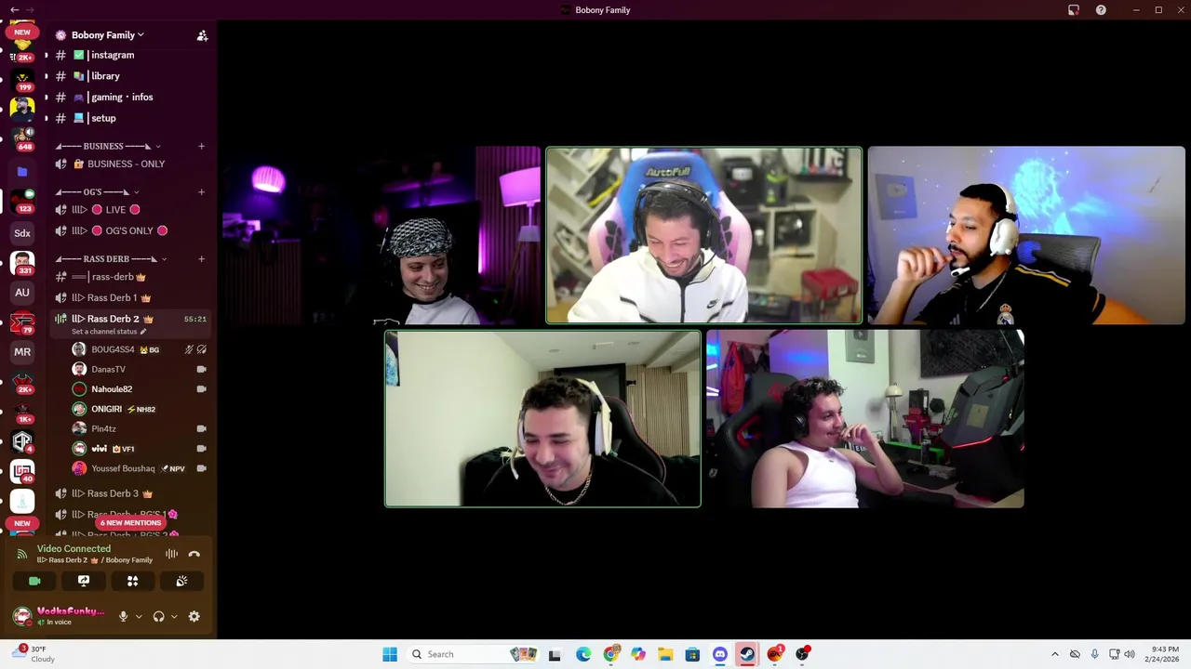Viewport: 1191px width, 669px height.
Task: Open the Sdx server icon
Action: pos(22,233)
